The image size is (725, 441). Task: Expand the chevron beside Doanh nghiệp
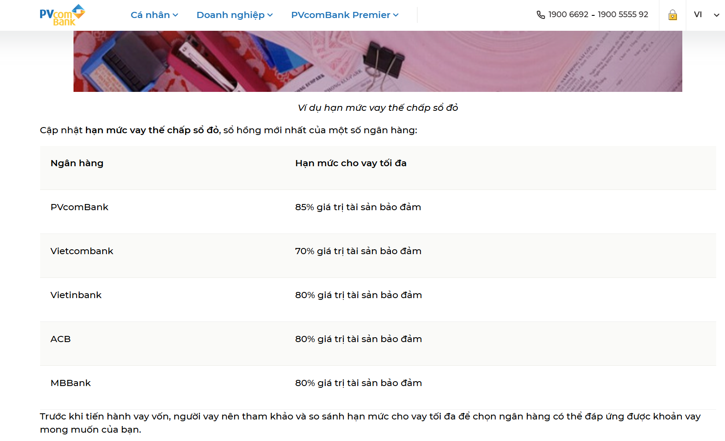coord(270,15)
